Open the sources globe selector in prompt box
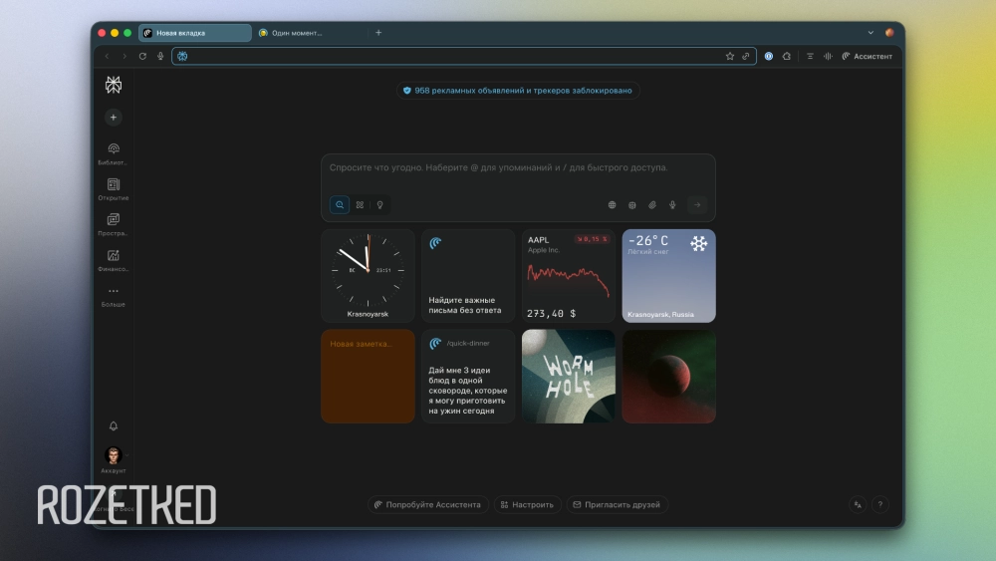This screenshot has width=996, height=561. [613, 205]
